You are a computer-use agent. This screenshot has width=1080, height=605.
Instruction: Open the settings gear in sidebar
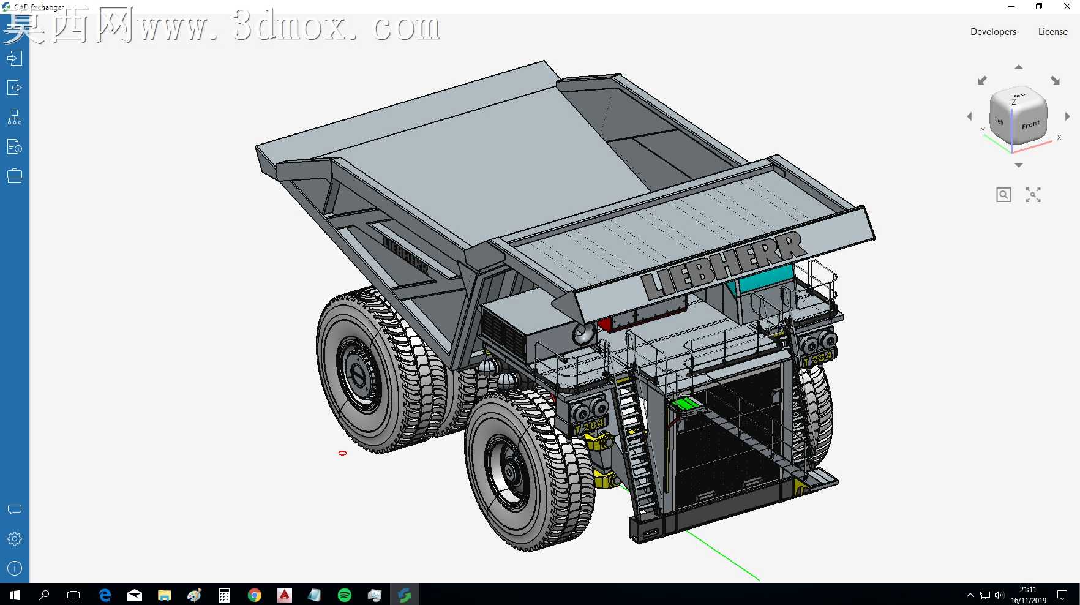pyautogui.click(x=15, y=539)
